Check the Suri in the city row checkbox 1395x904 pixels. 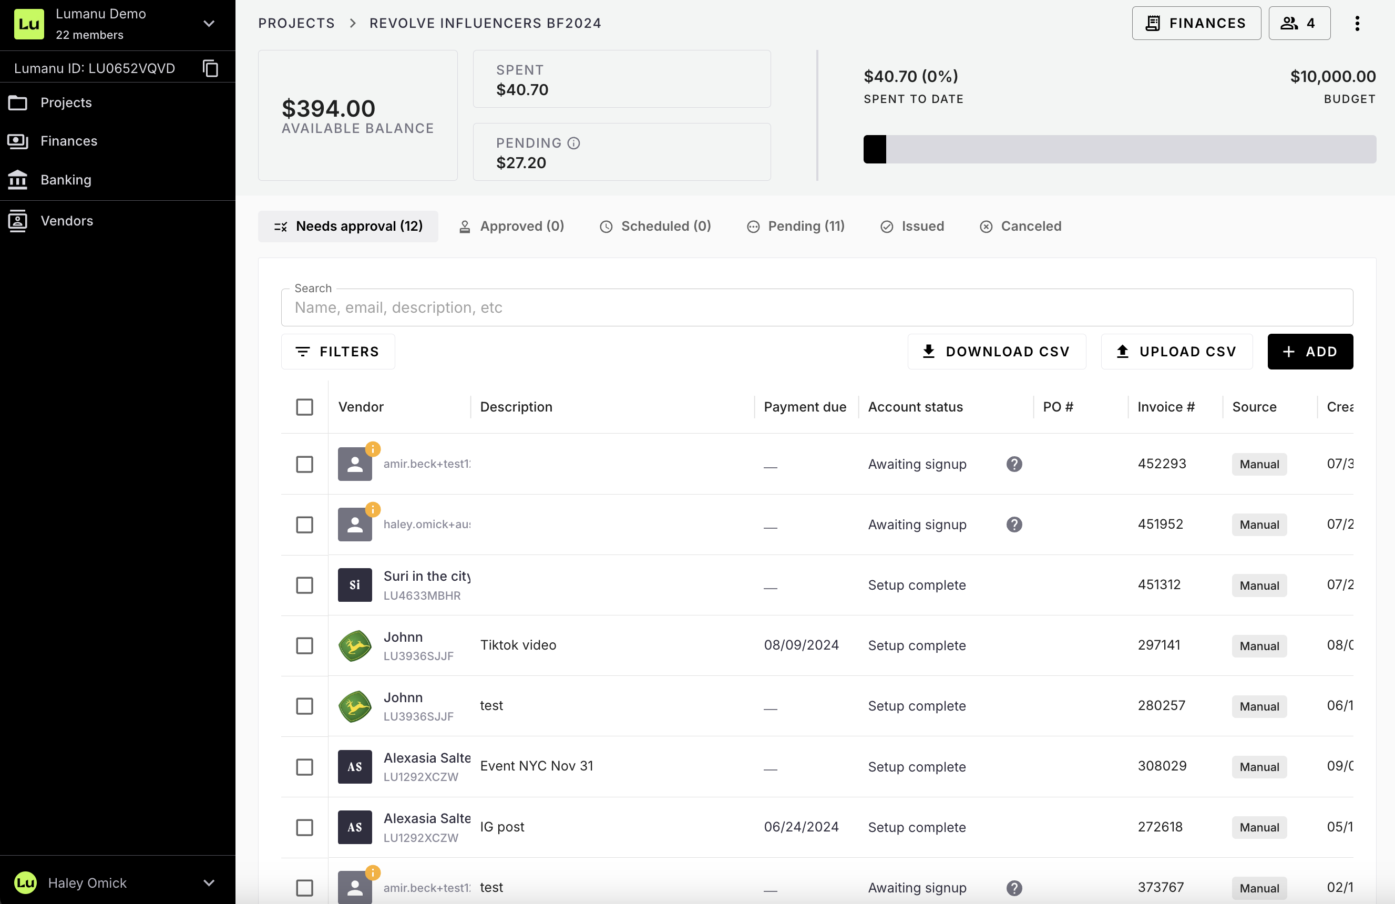[x=304, y=585]
